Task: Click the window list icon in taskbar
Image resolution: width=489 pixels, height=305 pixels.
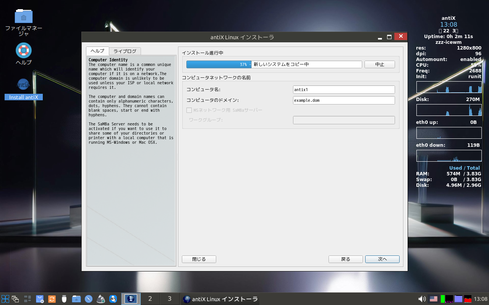Action: [x=15, y=299]
